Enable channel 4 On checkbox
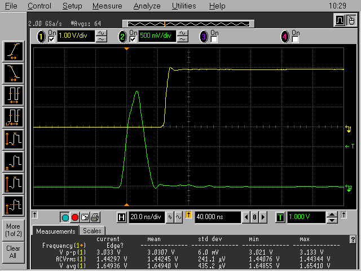Screen dimensions: 361x271 click(x=296, y=39)
